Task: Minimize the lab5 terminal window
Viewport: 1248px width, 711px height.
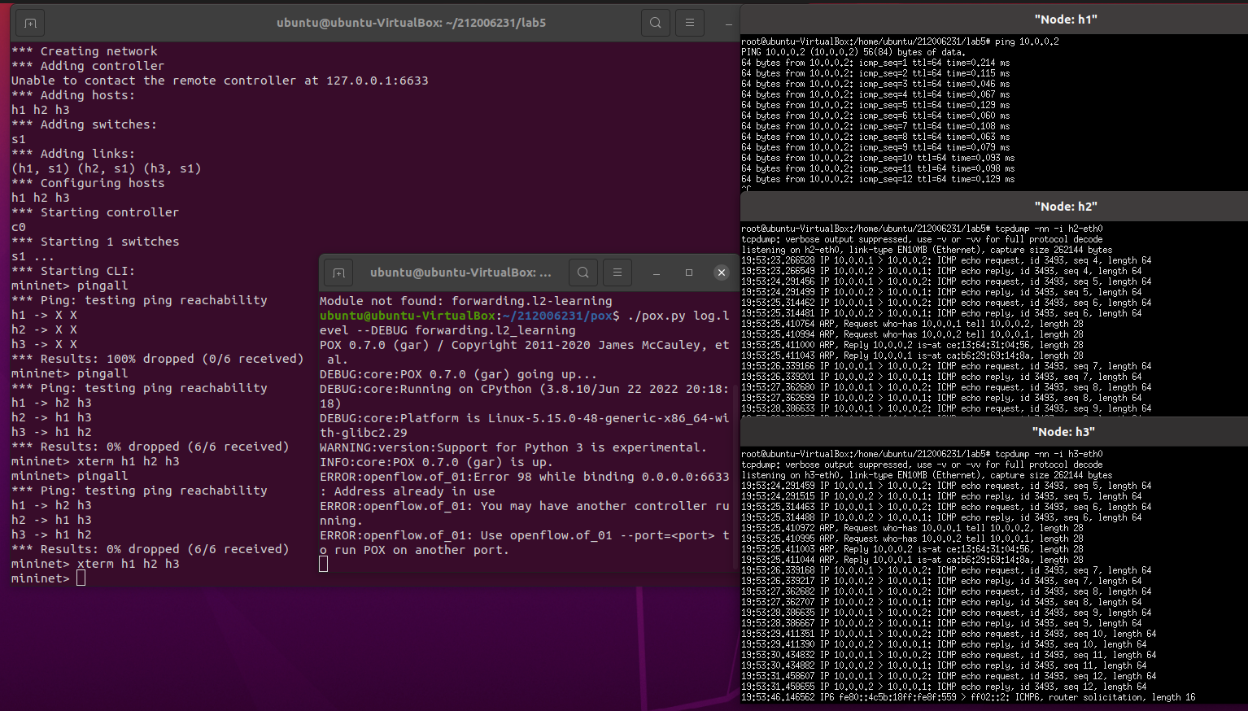Action: point(728,24)
